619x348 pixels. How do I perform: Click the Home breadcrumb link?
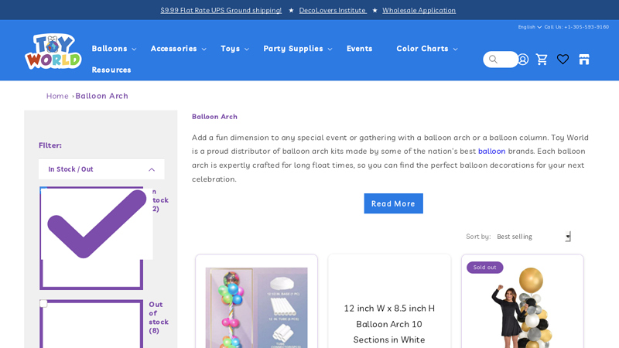(x=57, y=96)
